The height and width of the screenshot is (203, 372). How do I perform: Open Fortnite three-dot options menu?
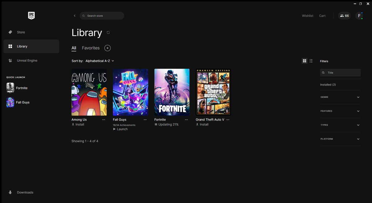186,120
